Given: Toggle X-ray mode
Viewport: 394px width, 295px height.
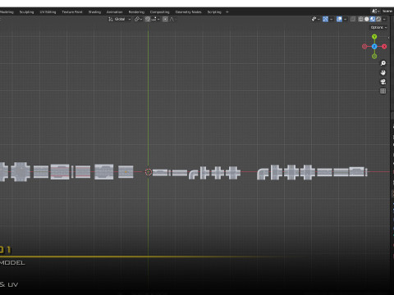Looking at the screenshot, I should pos(353,19).
